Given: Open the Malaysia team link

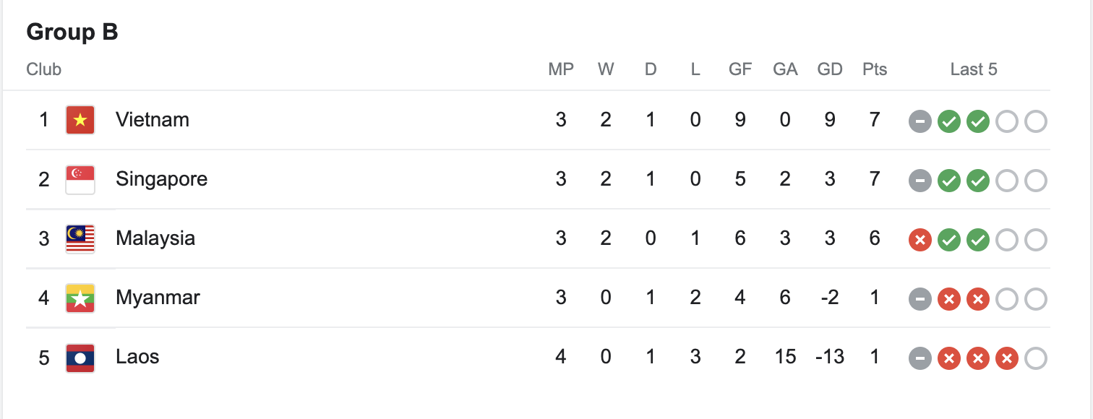Looking at the screenshot, I should coord(155,238).
